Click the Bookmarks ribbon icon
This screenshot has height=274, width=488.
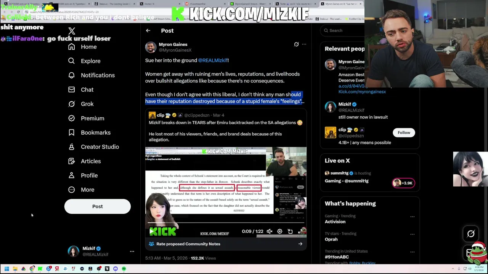pyautogui.click(x=71, y=132)
